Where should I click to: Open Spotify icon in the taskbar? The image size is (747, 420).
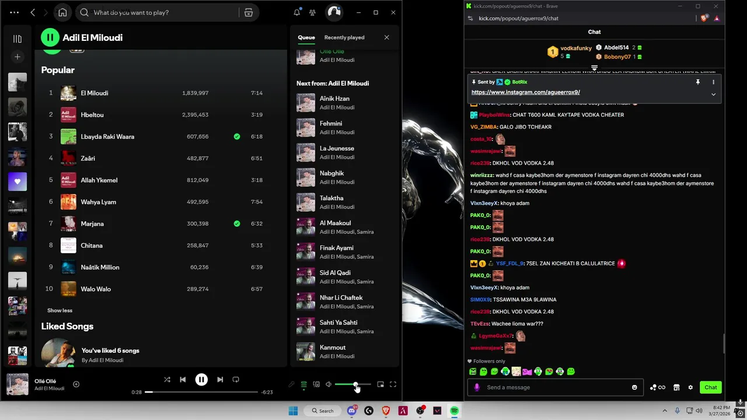pos(454,411)
